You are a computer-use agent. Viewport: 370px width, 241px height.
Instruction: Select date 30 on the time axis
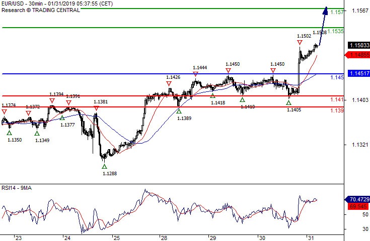[x=262, y=238]
